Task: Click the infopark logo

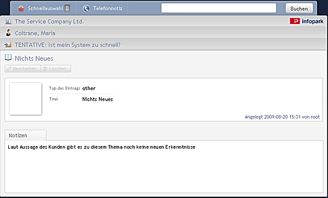Action: 307,21
